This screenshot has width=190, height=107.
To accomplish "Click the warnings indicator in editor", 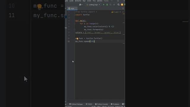I will click(x=115, y=12).
